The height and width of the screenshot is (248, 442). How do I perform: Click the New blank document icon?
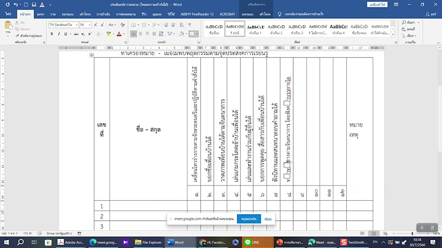[26, 4]
